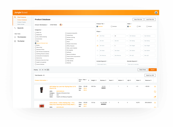Uncheck Beauty & Personal Care category

pos(35,43)
